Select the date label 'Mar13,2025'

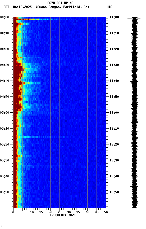[22, 7]
